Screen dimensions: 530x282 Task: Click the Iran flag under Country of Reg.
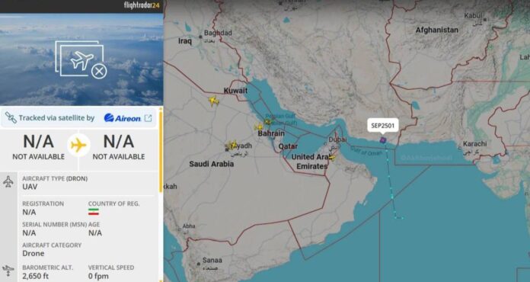coord(94,212)
